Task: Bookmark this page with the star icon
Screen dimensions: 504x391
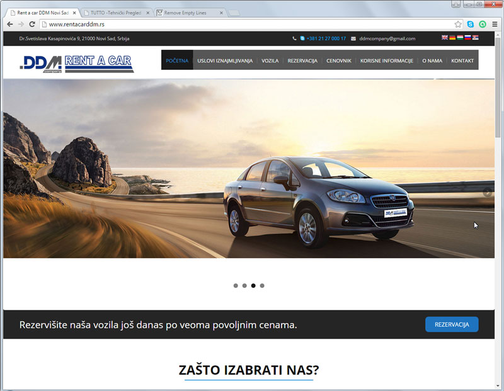Action: (458, 24)
